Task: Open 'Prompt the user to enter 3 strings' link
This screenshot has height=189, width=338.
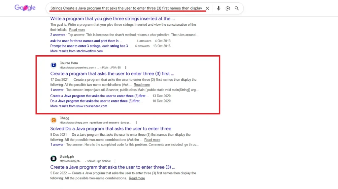Action: 90,46
